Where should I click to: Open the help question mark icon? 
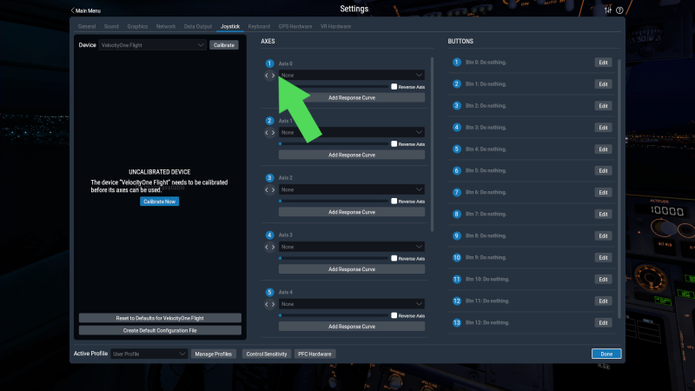(619, 10)
